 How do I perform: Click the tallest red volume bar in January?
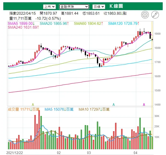pos(39,130)
